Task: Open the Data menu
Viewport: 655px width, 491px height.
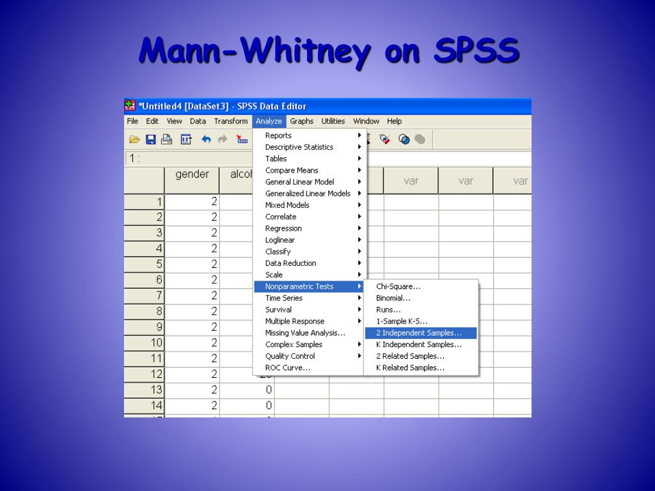Action: (198, 121)
